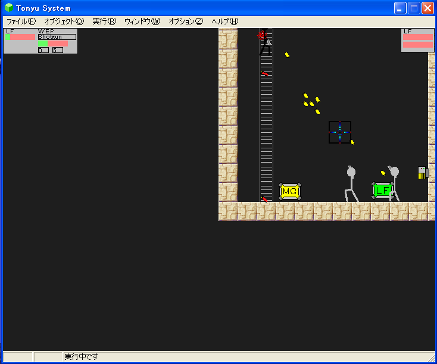Click the enemy LF top health bar
The height and width of the screenshot is (364, 437).
418,37
